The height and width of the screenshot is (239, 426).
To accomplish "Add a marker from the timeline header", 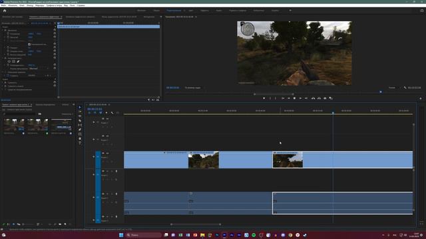I will [106, 113].
